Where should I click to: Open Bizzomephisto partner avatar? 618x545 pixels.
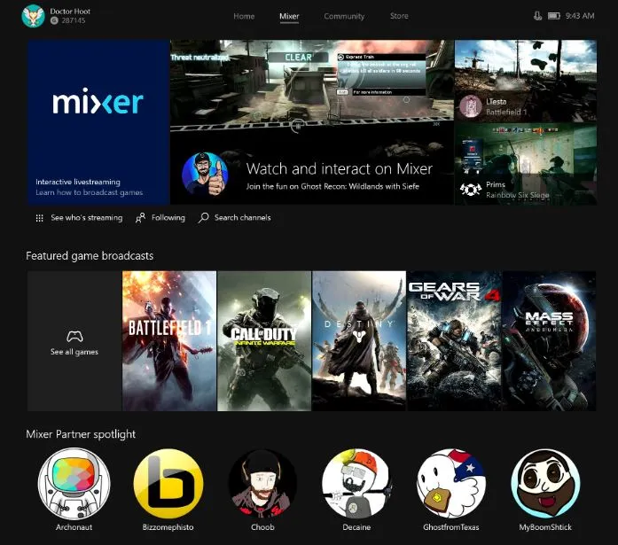[x=168, y=484]
